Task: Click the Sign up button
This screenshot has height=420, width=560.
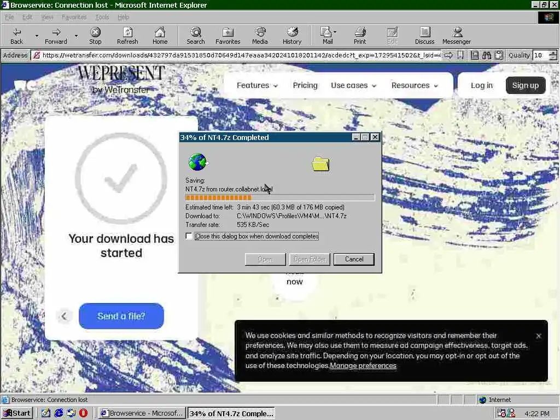Action: (x=526, y=85)
